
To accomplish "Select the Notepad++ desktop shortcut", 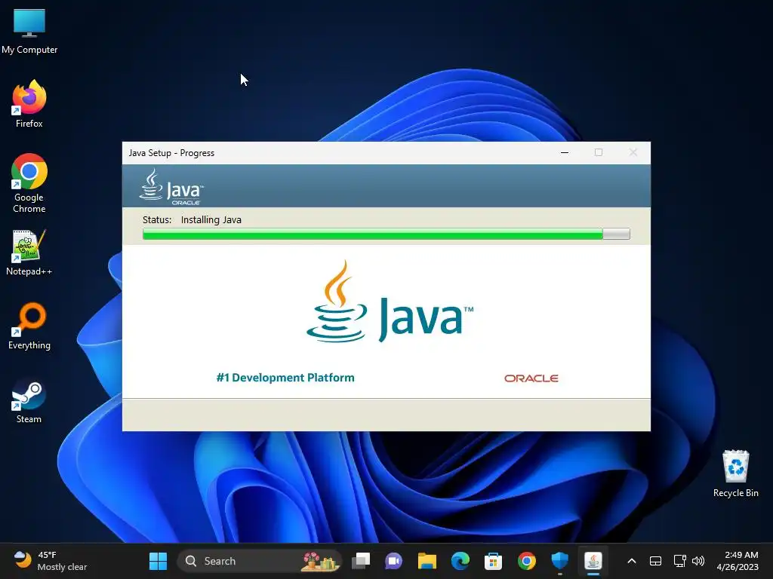I will pos(29,252).
